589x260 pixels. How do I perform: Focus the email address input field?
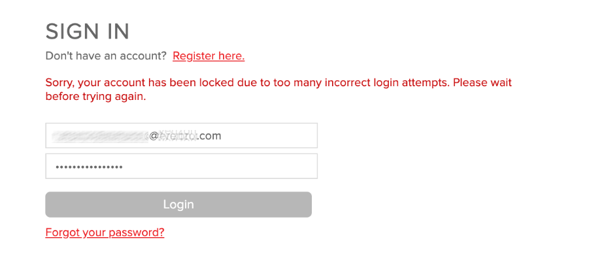pos(182,135)
